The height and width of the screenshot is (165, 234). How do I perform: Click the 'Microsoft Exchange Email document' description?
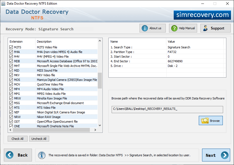(60, 103)
